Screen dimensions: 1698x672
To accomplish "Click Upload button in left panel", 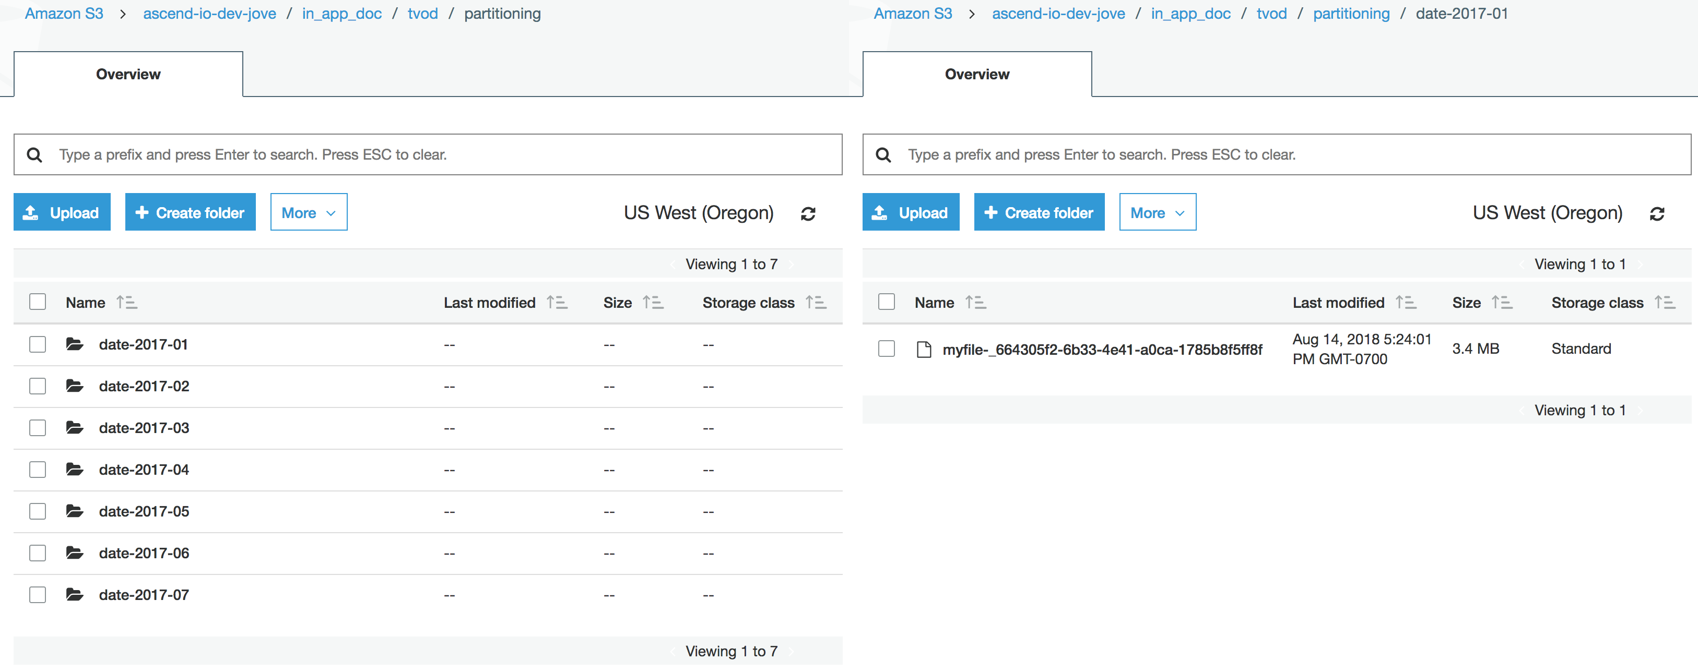I will (x=62, y=212).
